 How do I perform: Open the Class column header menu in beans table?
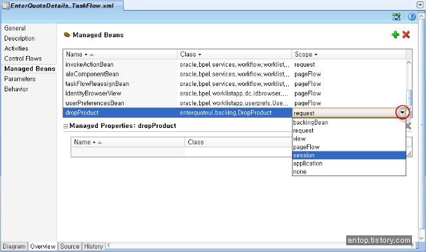(200, 55)
